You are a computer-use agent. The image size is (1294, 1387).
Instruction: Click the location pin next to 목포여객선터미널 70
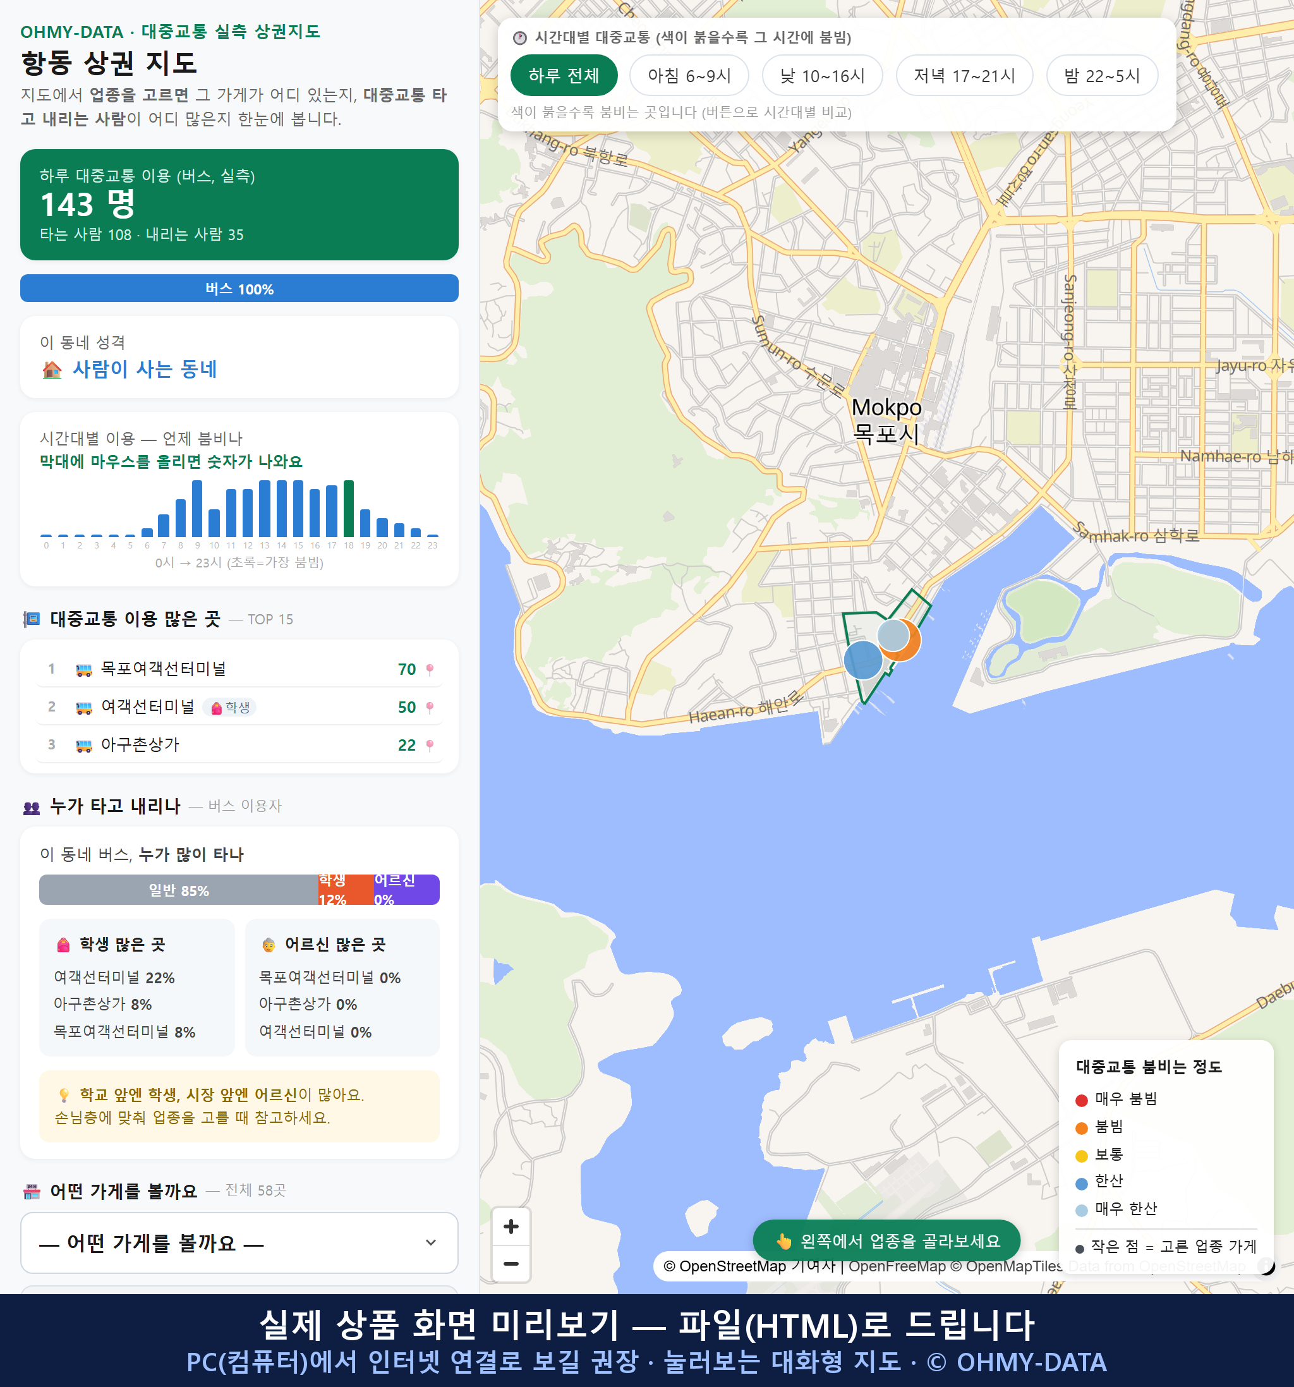click(430, 670)
